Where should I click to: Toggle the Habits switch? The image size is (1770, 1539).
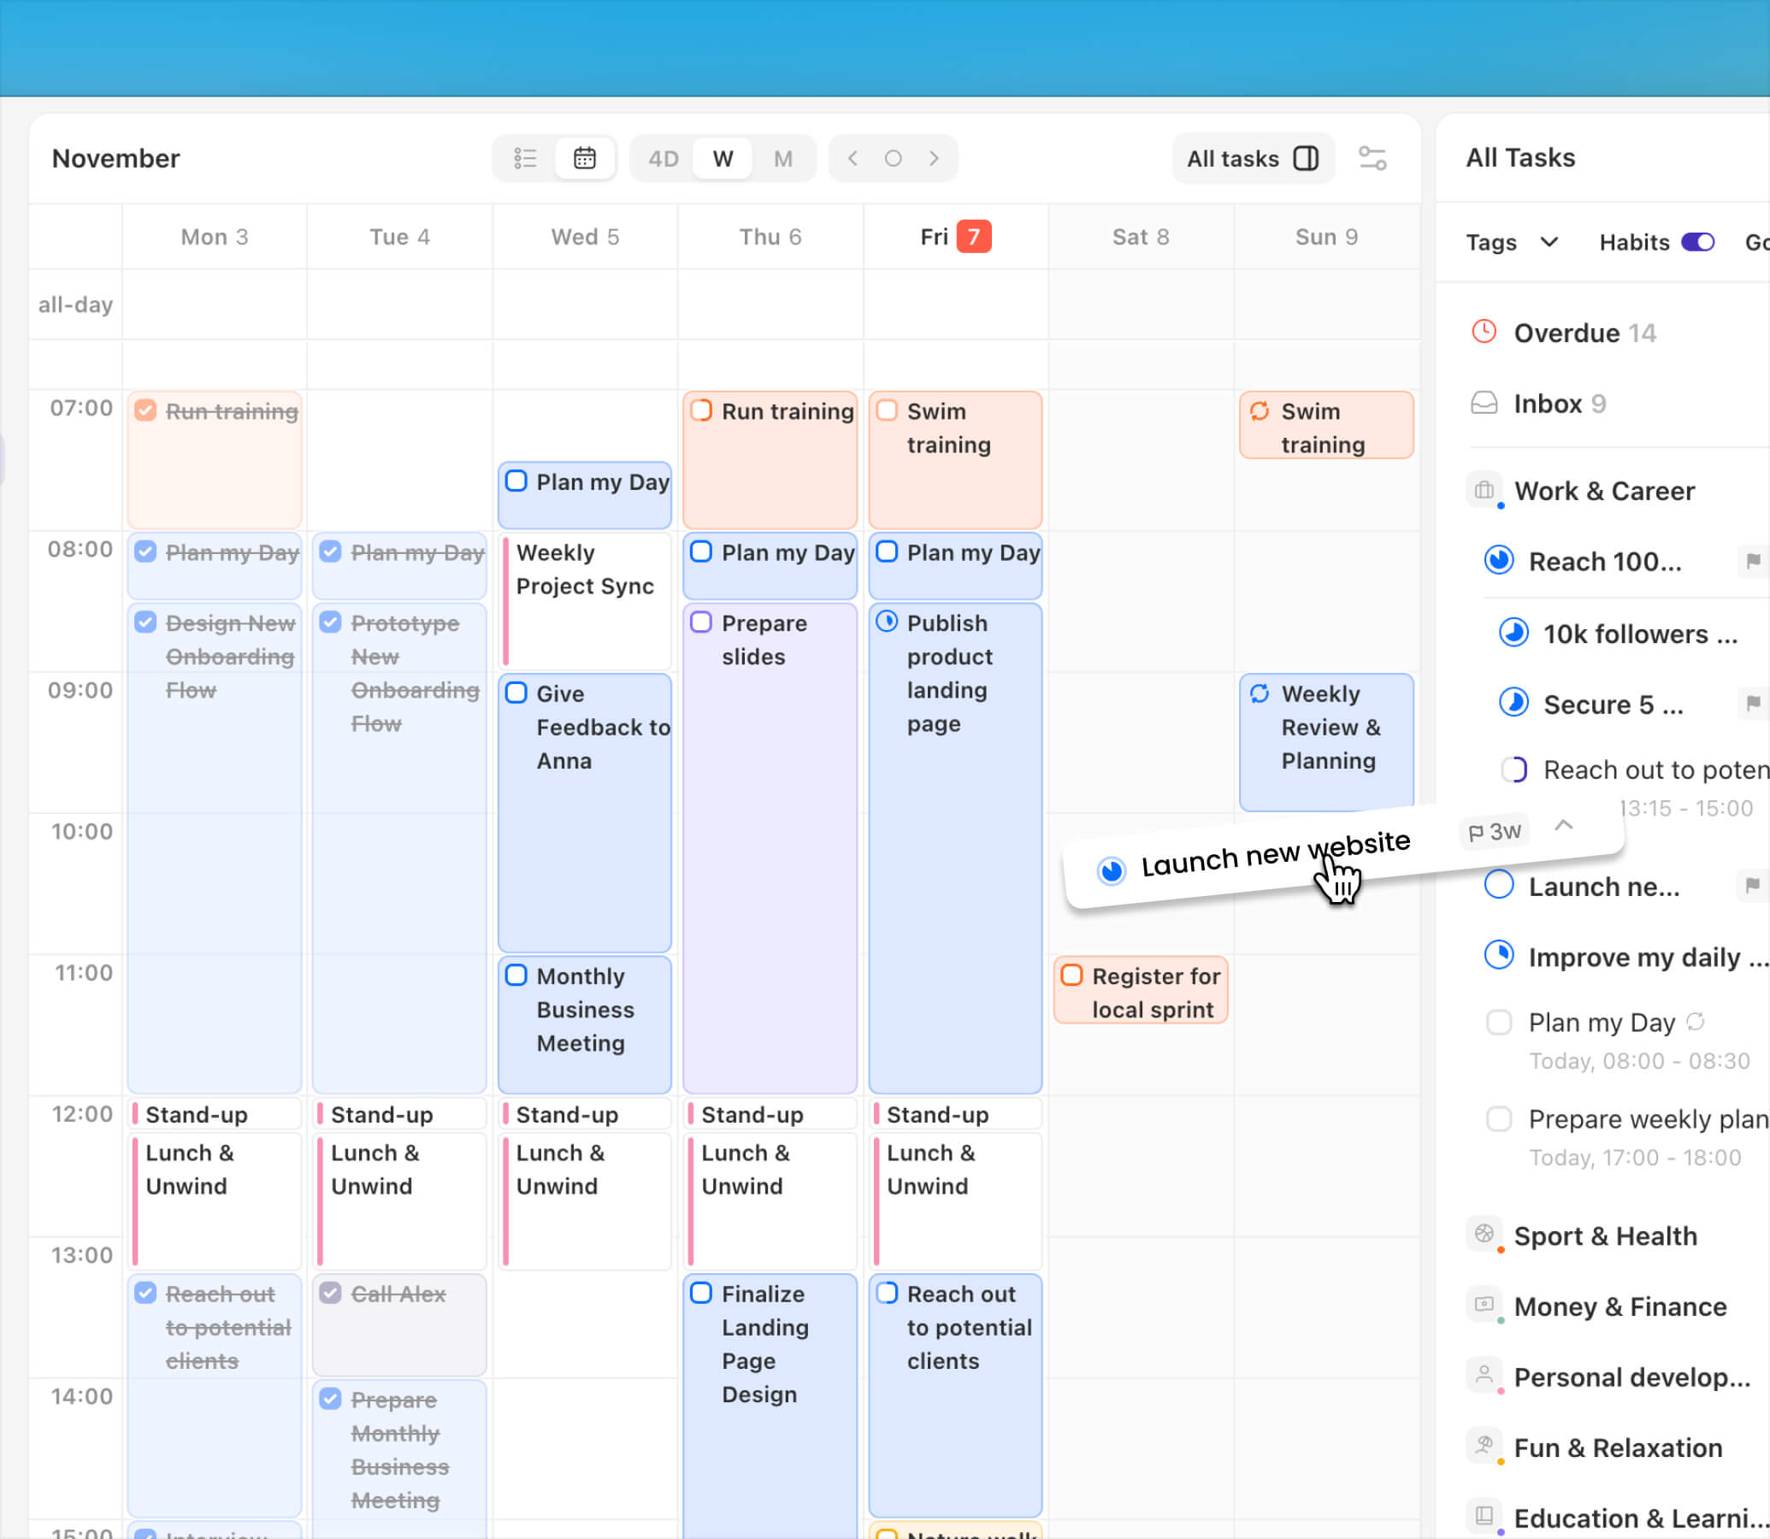coord(1697,242)
